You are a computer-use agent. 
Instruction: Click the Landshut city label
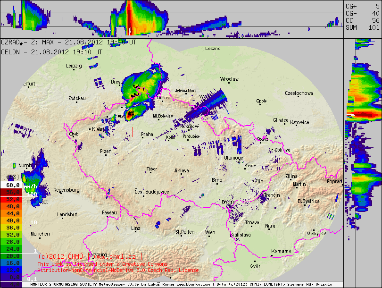pyautogui.click(x=67, y=214)
